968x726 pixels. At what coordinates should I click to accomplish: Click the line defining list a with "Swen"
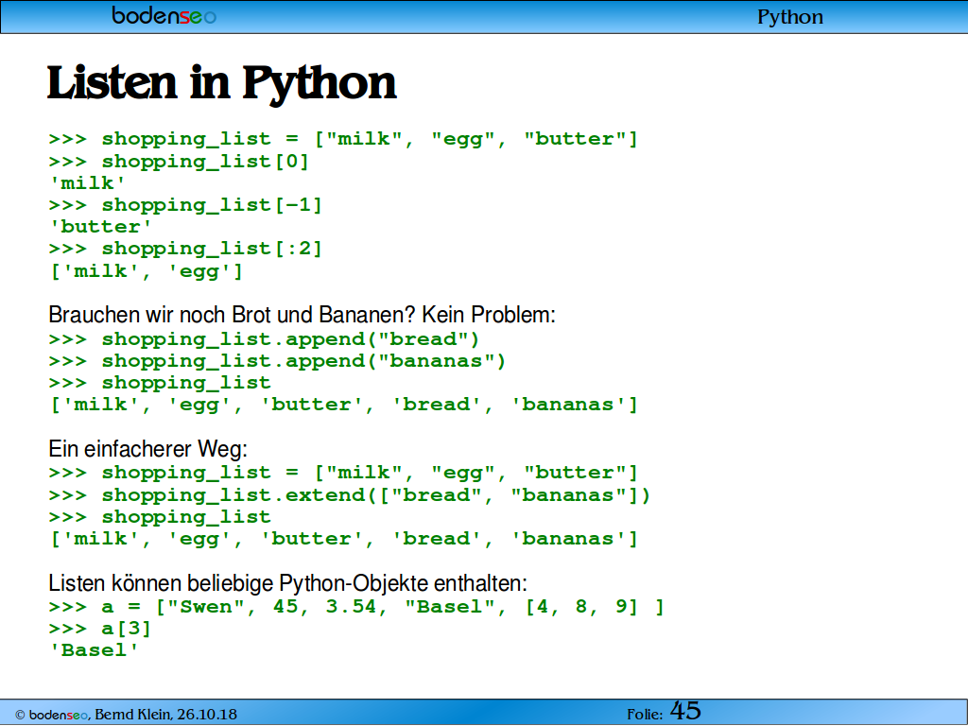click(x=356, y=607)
